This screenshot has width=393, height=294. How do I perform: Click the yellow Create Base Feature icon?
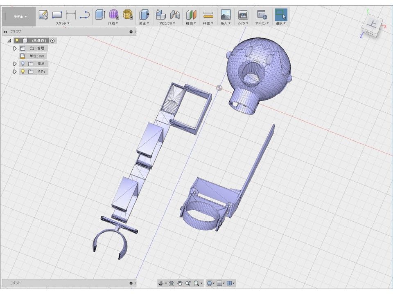128,15
